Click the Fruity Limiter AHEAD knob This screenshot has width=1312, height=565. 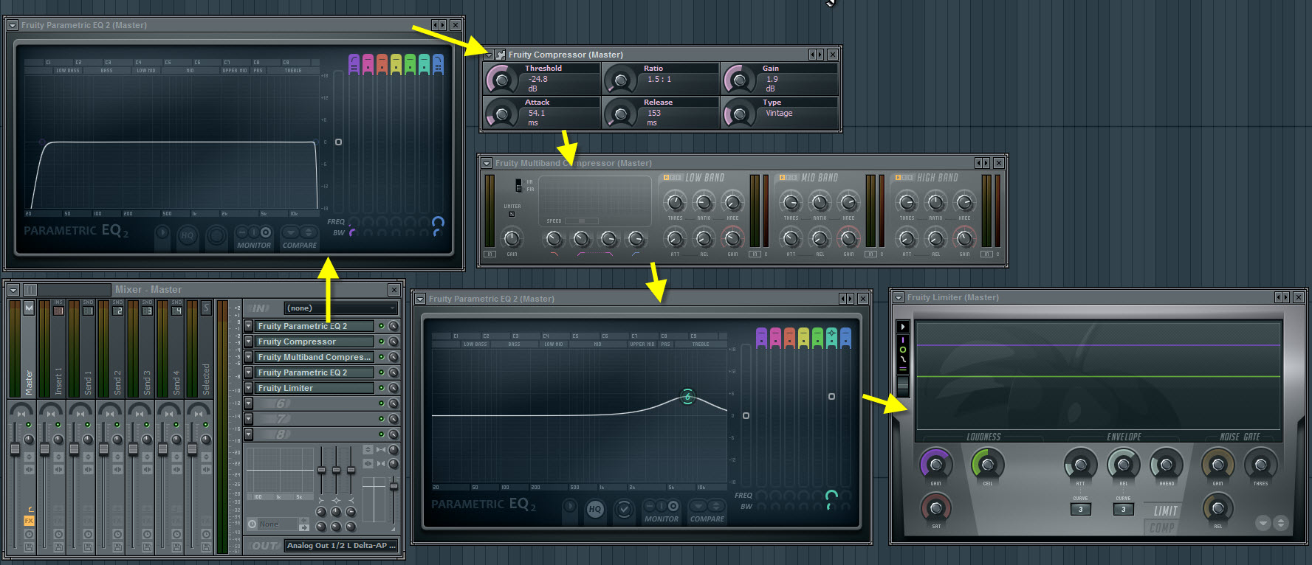point(1167,465)
